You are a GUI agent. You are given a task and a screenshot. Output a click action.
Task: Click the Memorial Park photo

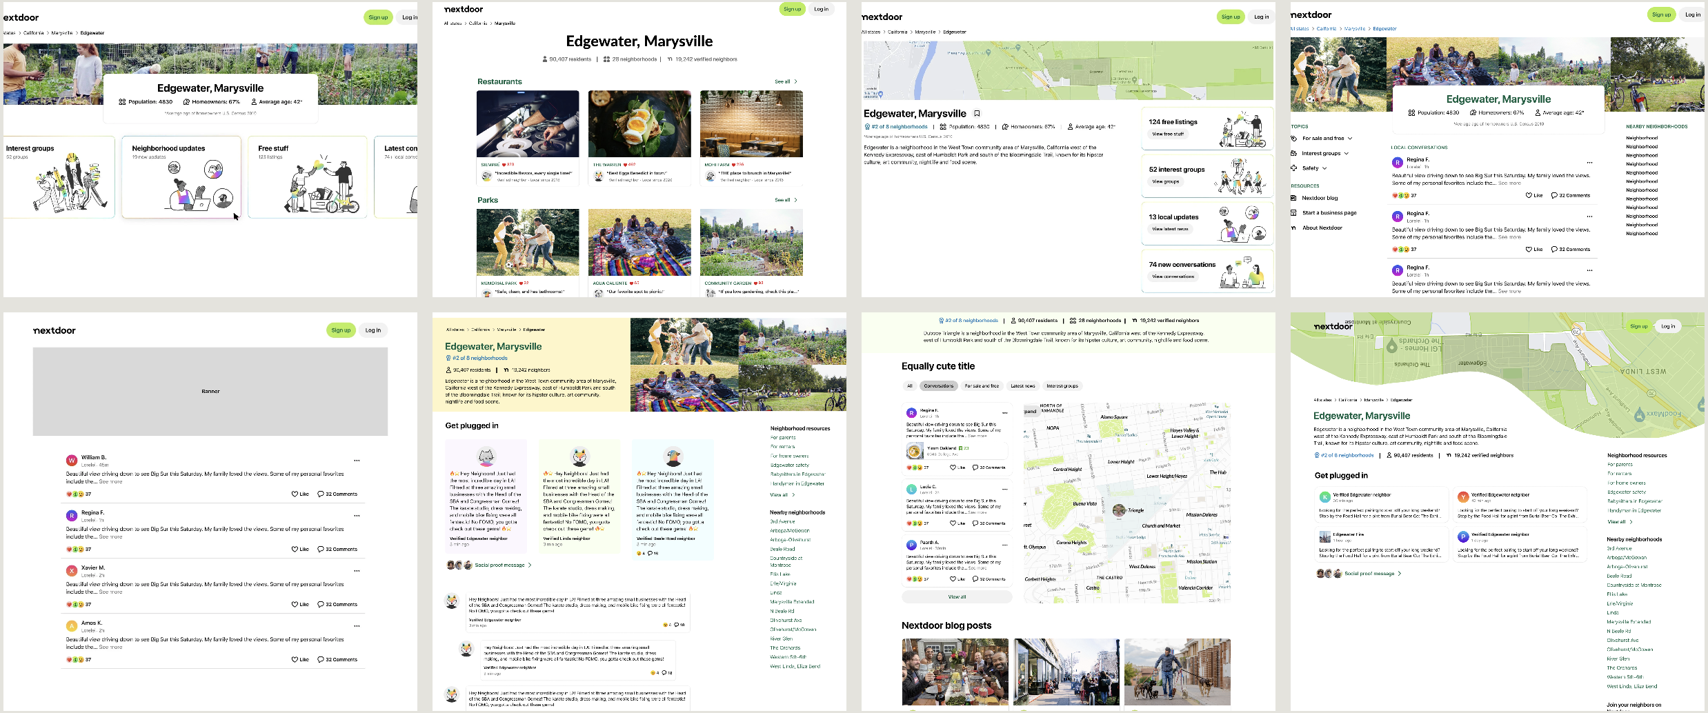pyautogui.click(x=528, y=243)
